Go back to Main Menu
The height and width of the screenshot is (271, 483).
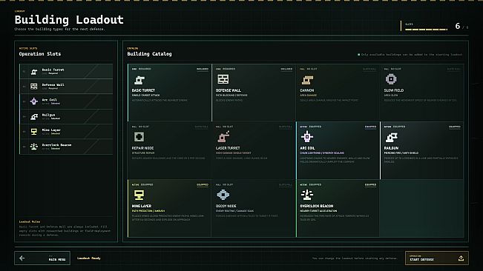coord(42,258)
